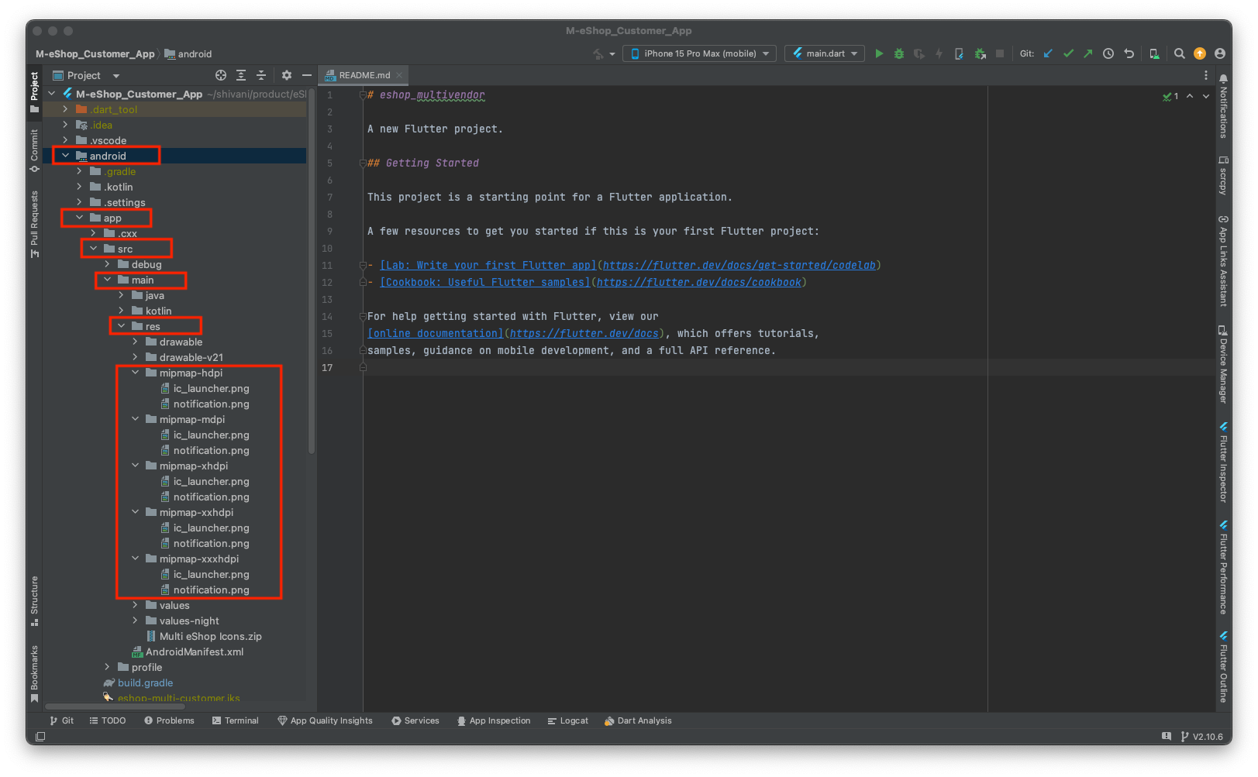Select AndroidManifest.xml in project tree
This screenshot has height=777, width=1258.
click(188, 652)
